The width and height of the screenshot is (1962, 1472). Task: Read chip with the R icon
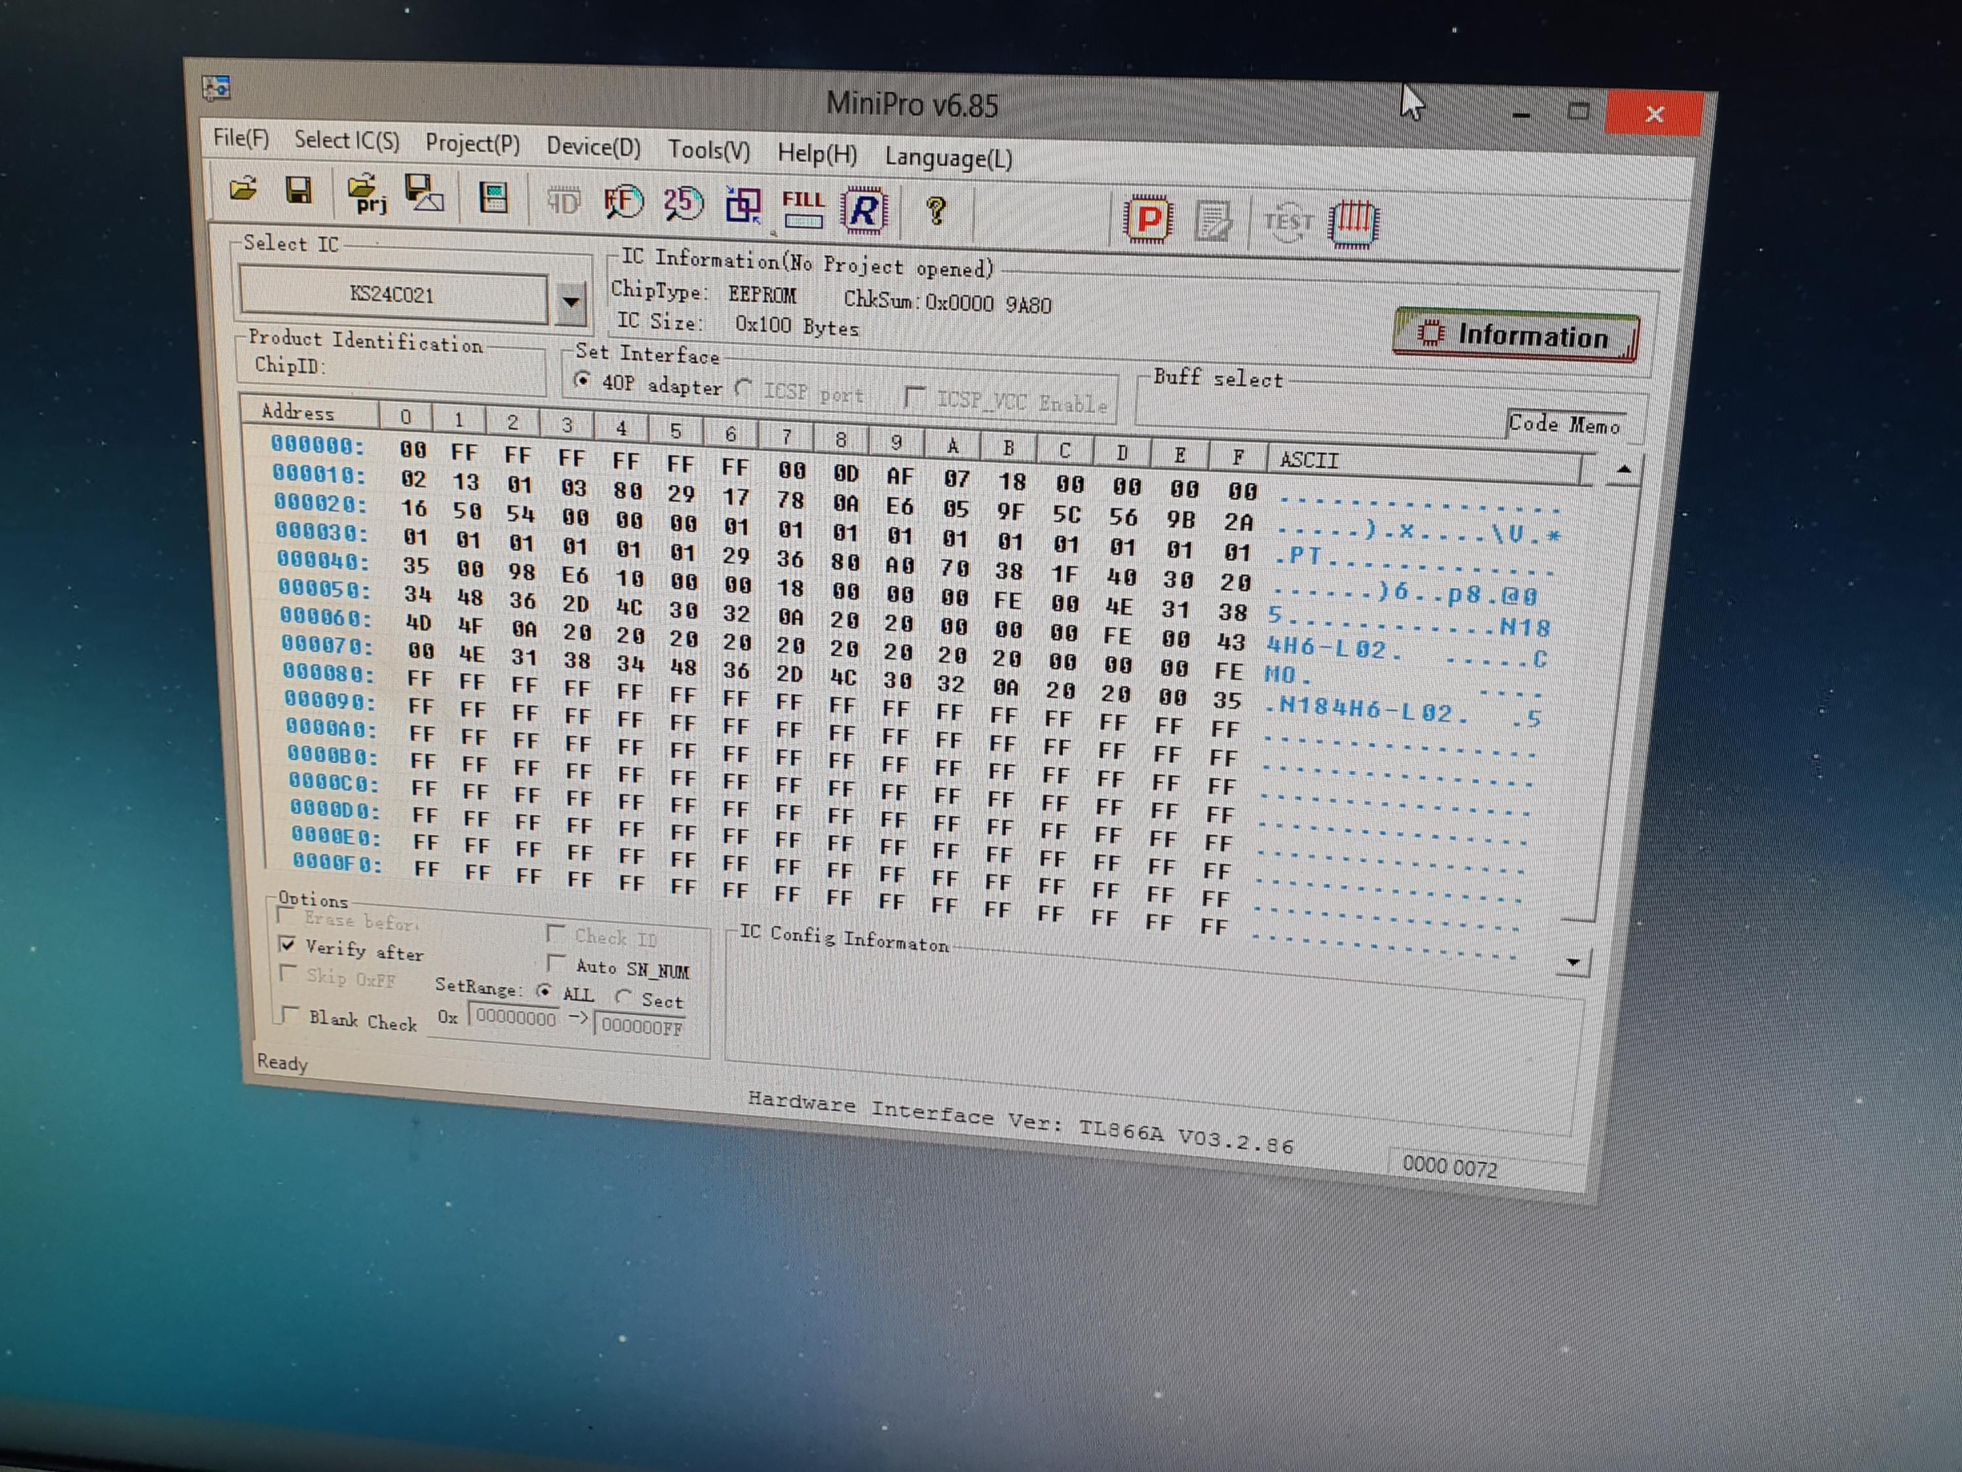[864, 211]
